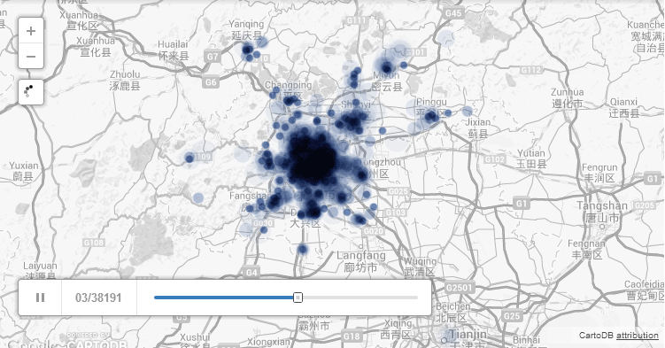Viewport: 665px width, 348px height.
Task: Pause the timeline animation
Action: (x=41, y=298)
